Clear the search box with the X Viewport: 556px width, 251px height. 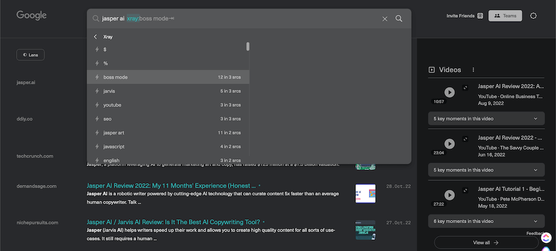385,19
